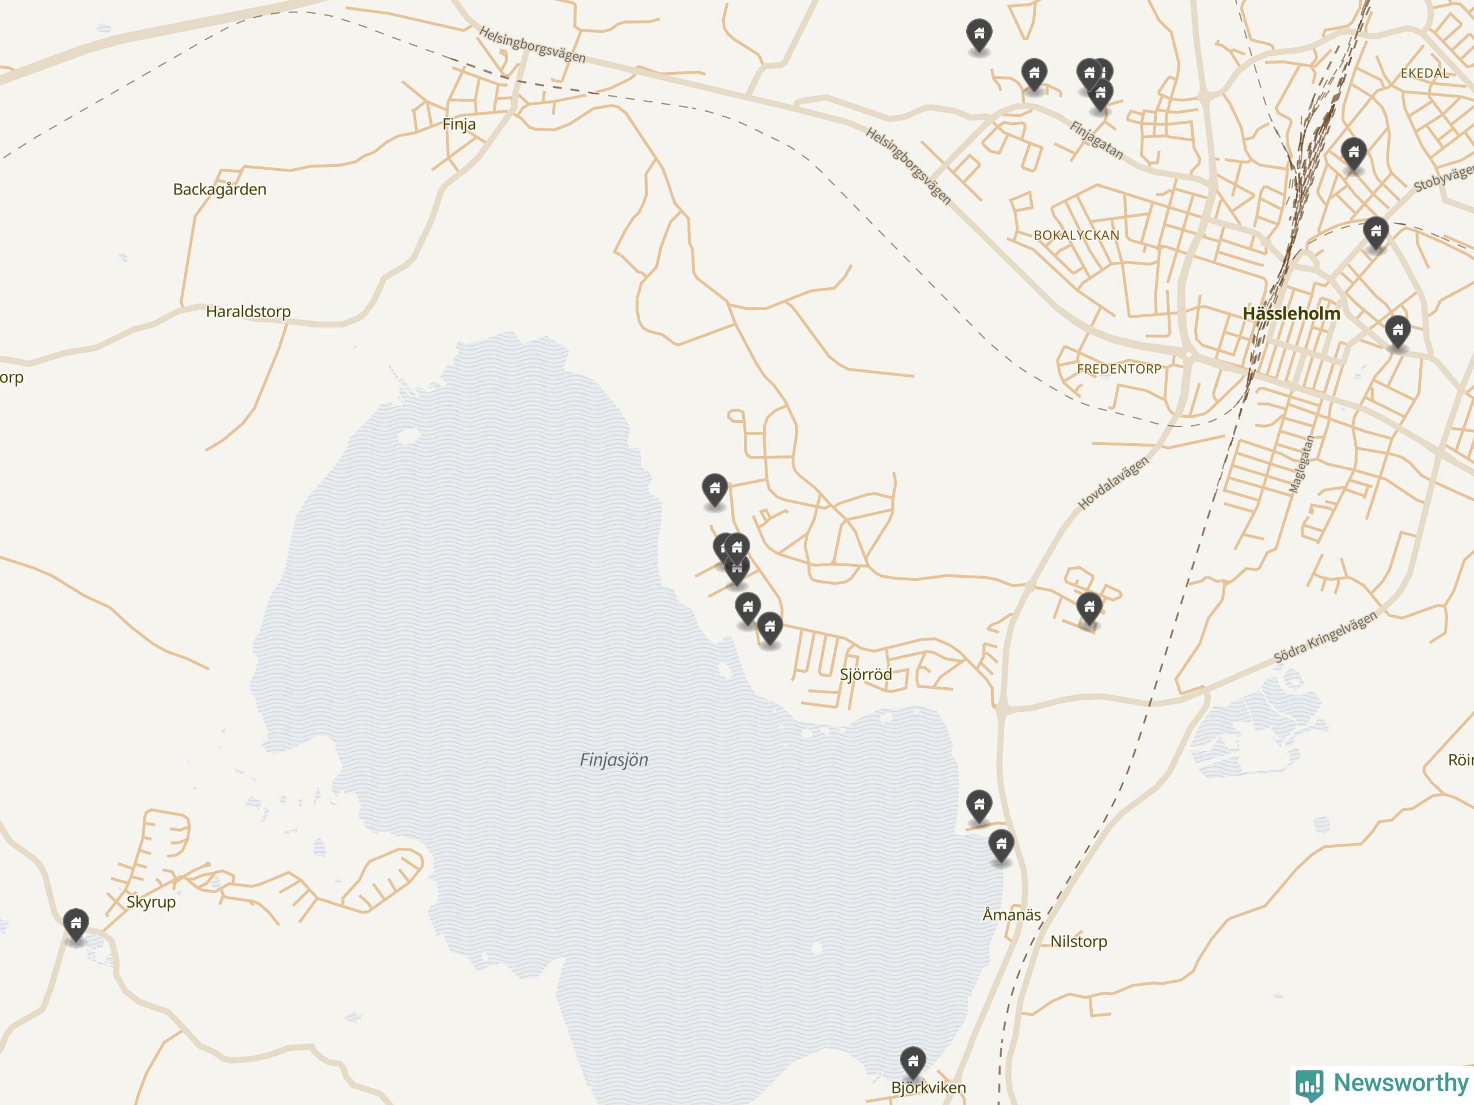Select the topmost house marker, northwest of Finjagatan
This screenshot has width=1474, height=1105.
[979, 35]
